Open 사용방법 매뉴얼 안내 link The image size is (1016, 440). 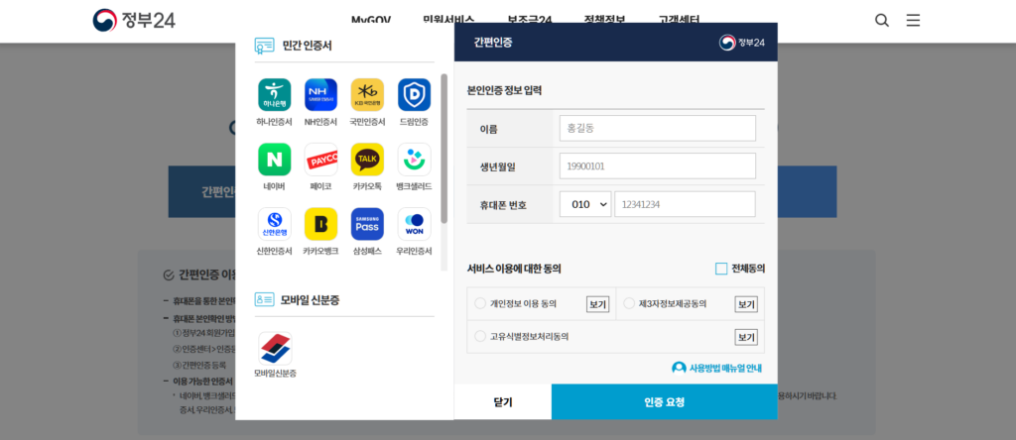(716, 369)
